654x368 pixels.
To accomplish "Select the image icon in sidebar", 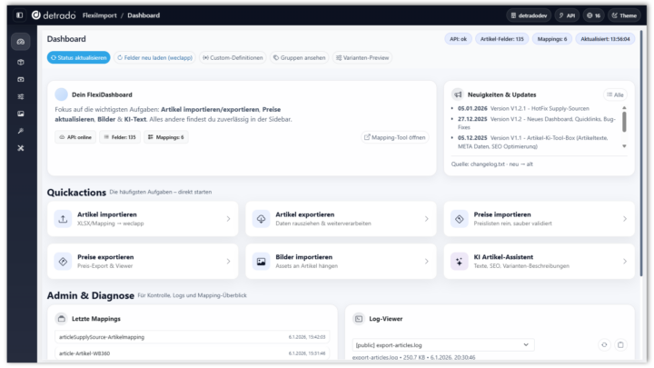I will (21, 114).
